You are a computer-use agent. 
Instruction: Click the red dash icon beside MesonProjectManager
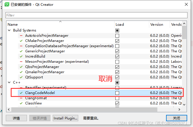[x=21, y=62]
